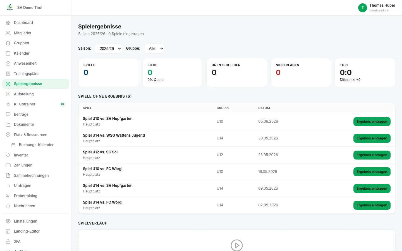The height and width of the screenshot is (251, 402).
Task: Click the Nachrichten bell icon
Action: click(8, 206)
